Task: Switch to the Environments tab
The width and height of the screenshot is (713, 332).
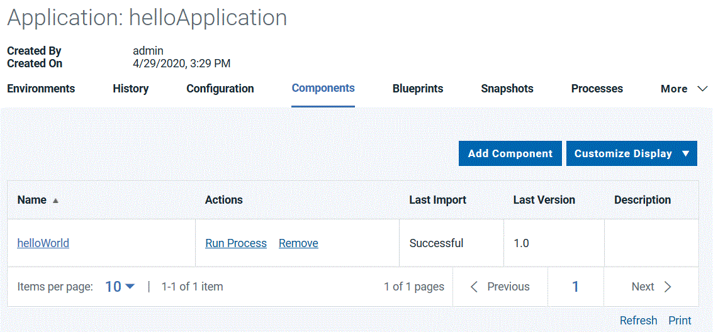Action: pyautogui.click(x=41, y=89)
